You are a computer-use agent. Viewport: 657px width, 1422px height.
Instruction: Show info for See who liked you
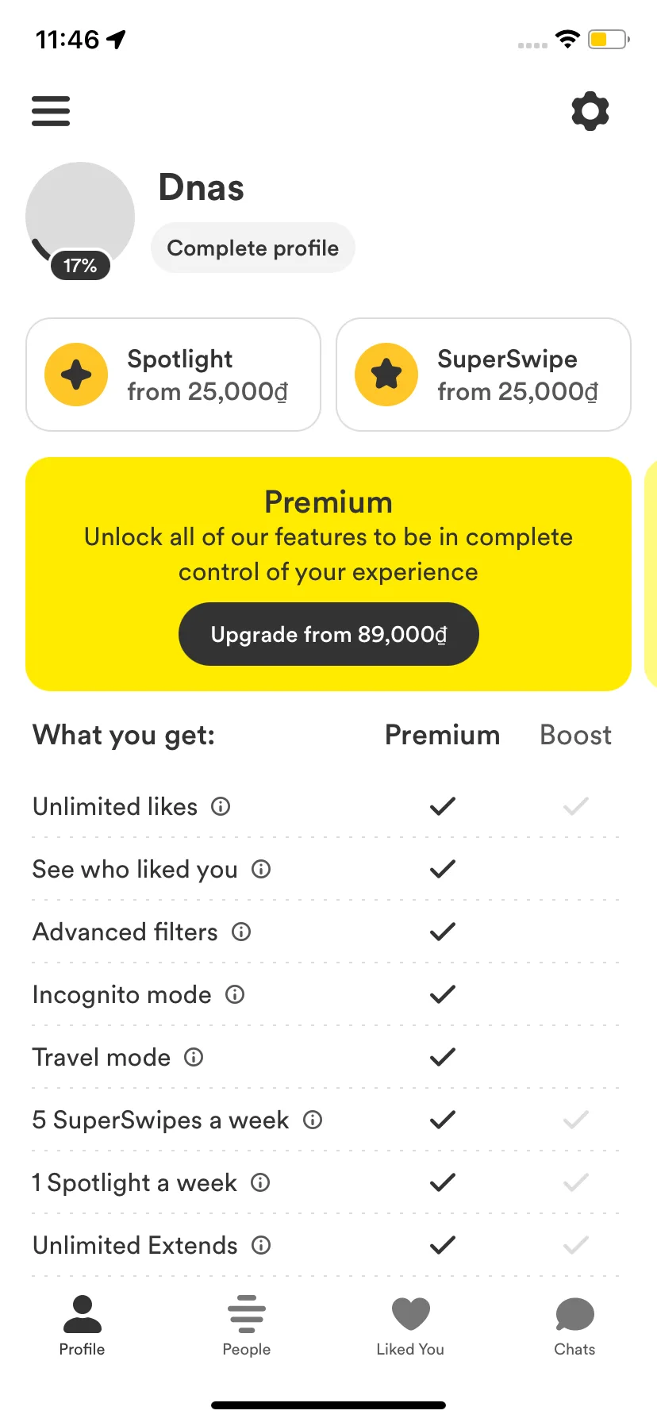coord(261,870)
